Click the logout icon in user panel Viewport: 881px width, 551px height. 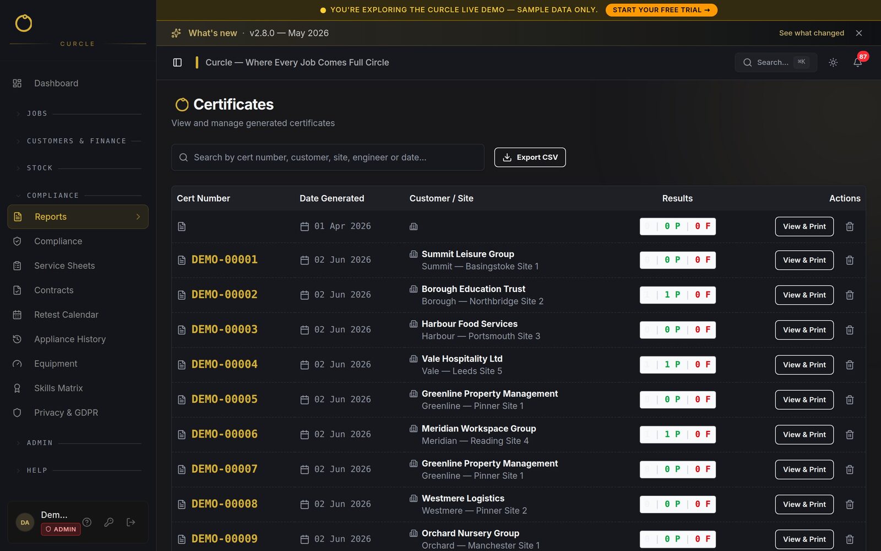pos(131,522)
